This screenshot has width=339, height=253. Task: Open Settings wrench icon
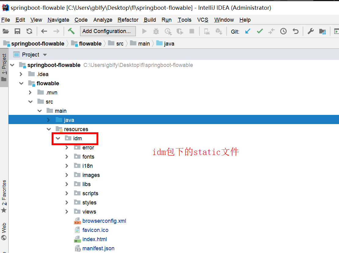tap(311, 31)
